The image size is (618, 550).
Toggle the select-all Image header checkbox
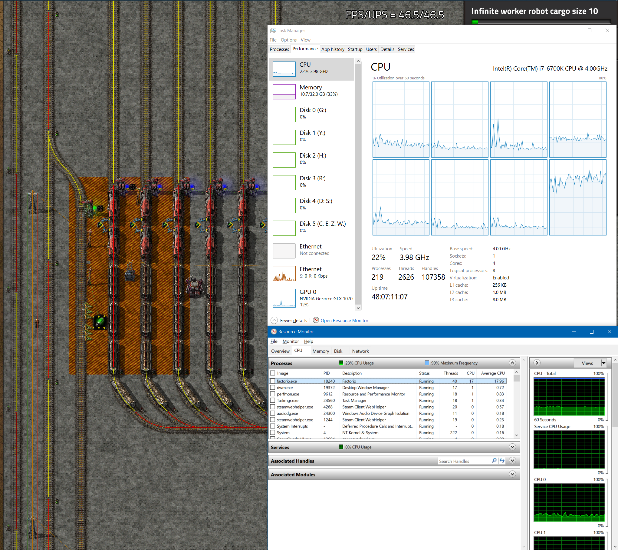tap(273, 373)
